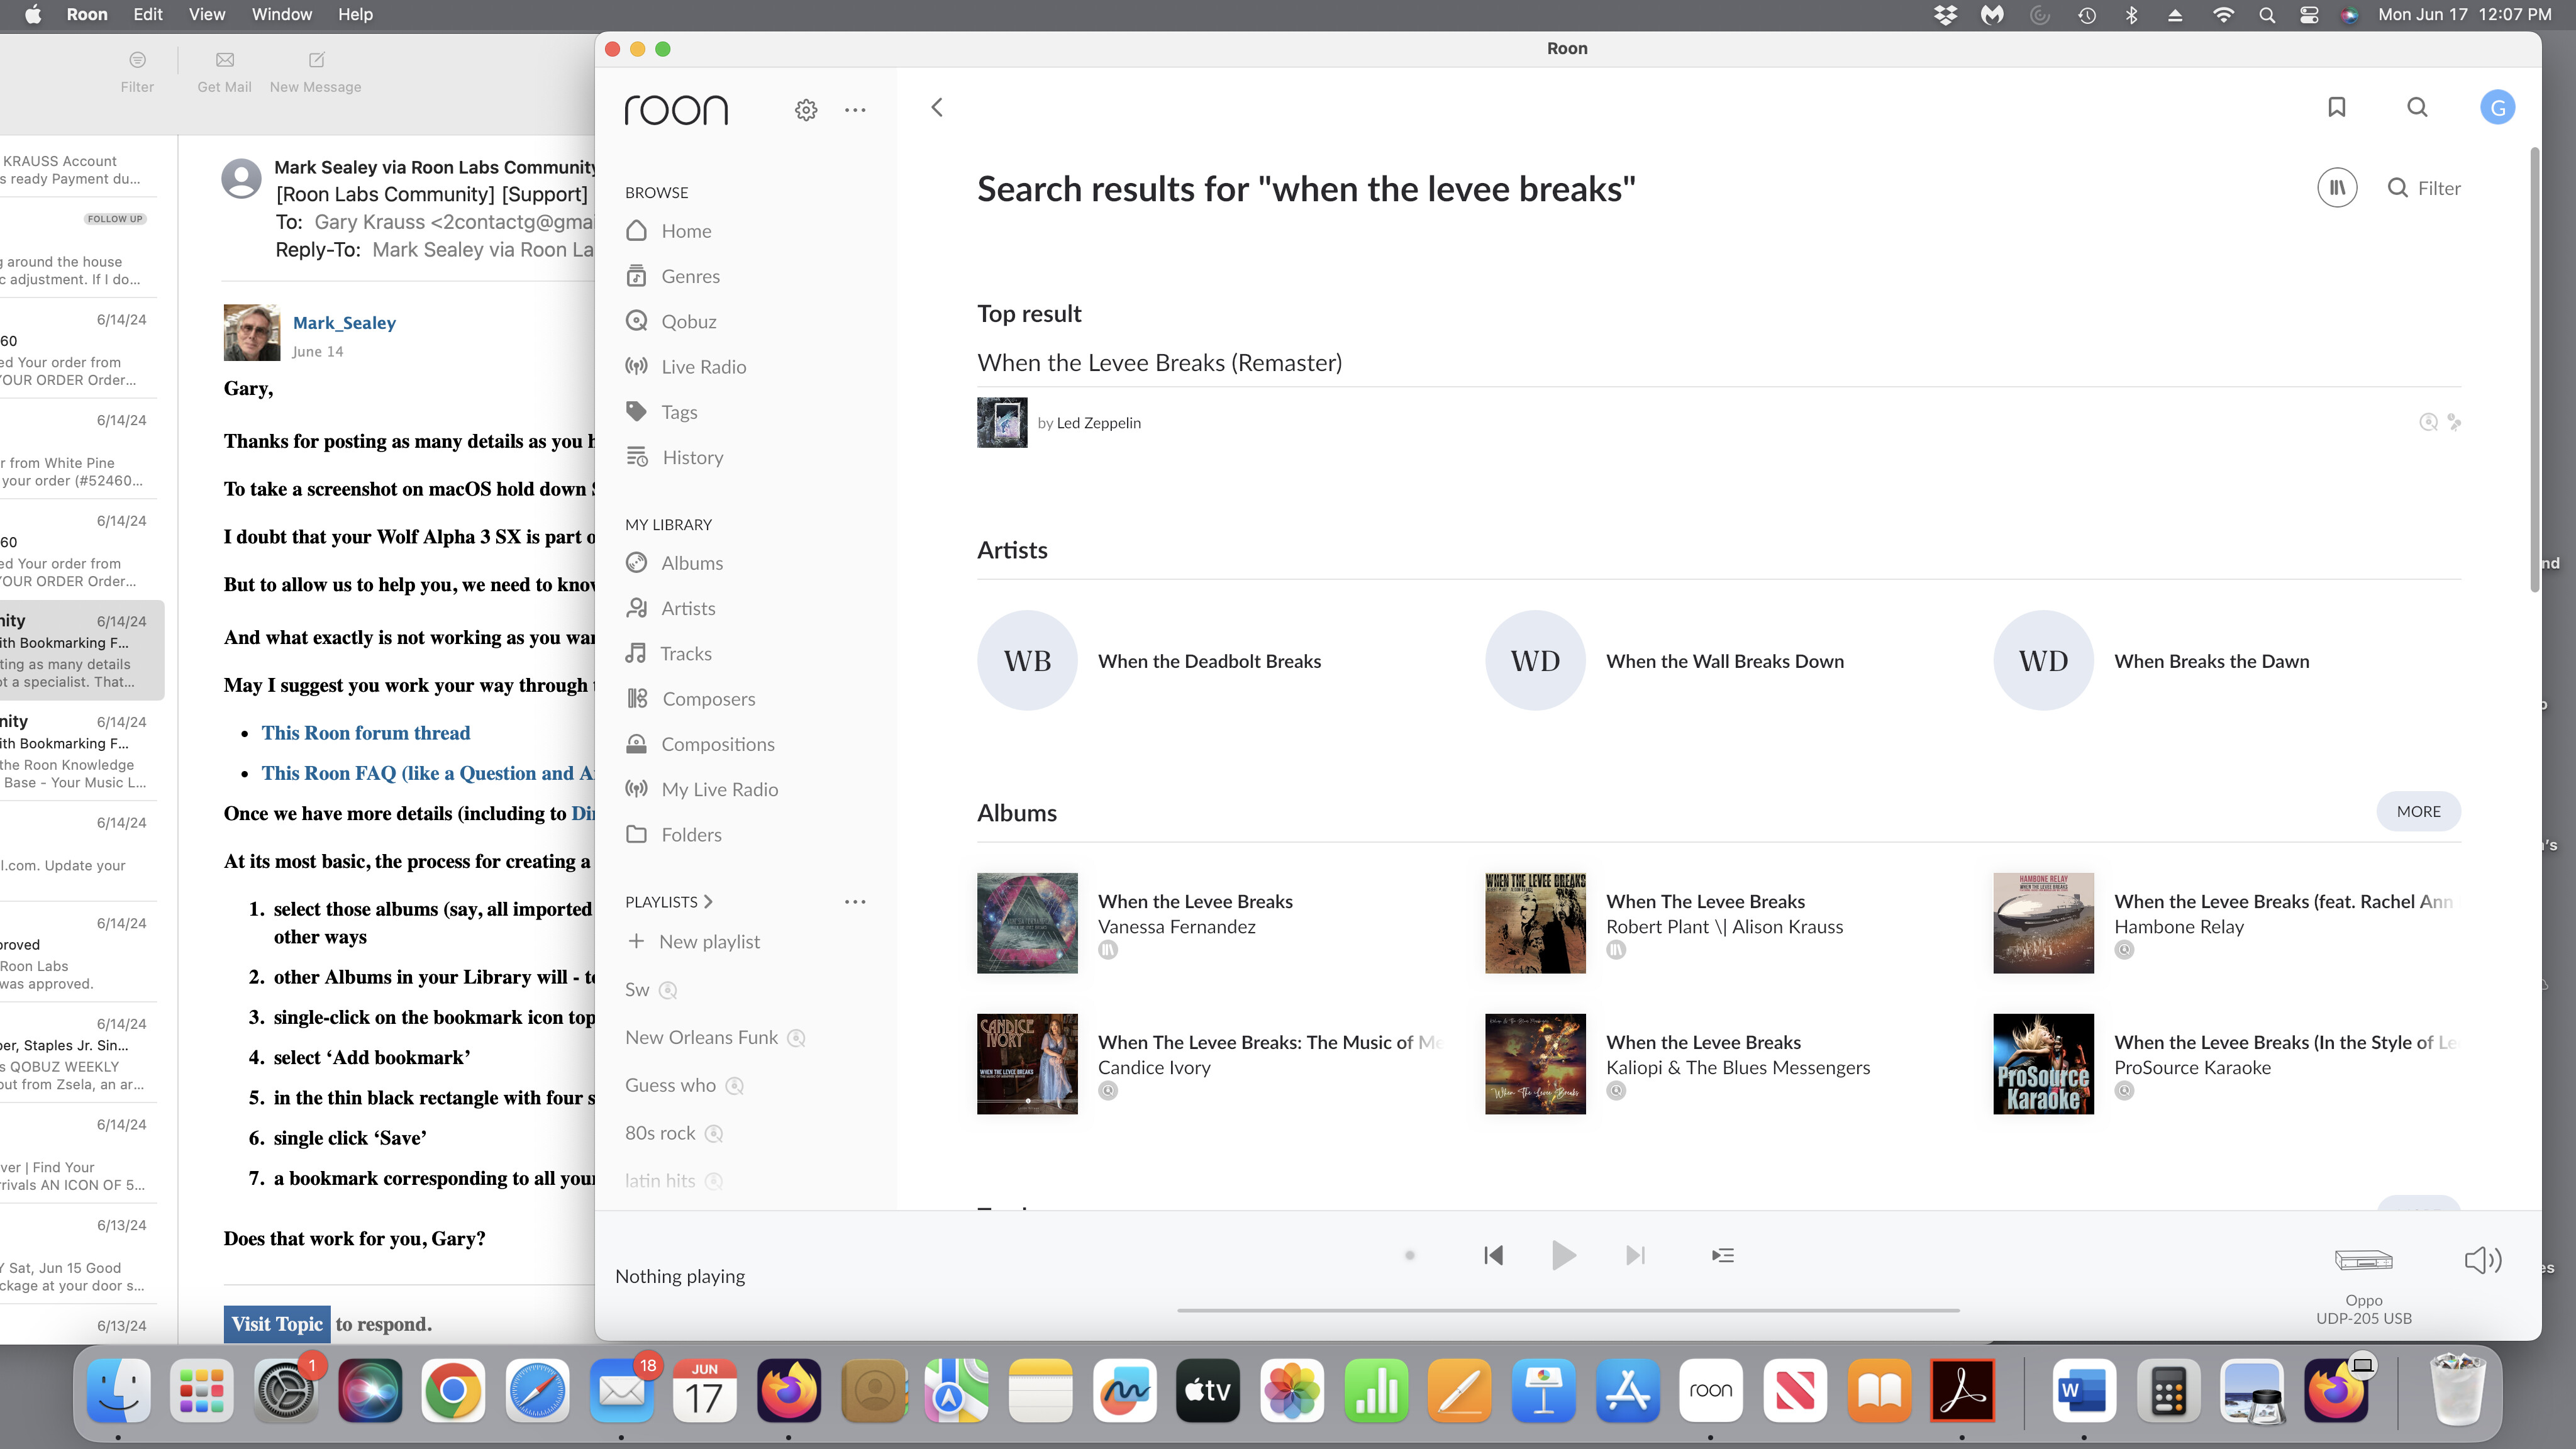The width and height of the screenshot is (2576, 1449).
Task: Click the Roon window vertical scrollbar
Action: coord(2535,370)
